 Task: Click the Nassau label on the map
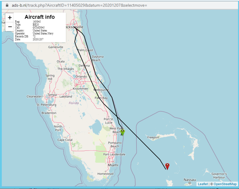(x=190, y=180)
